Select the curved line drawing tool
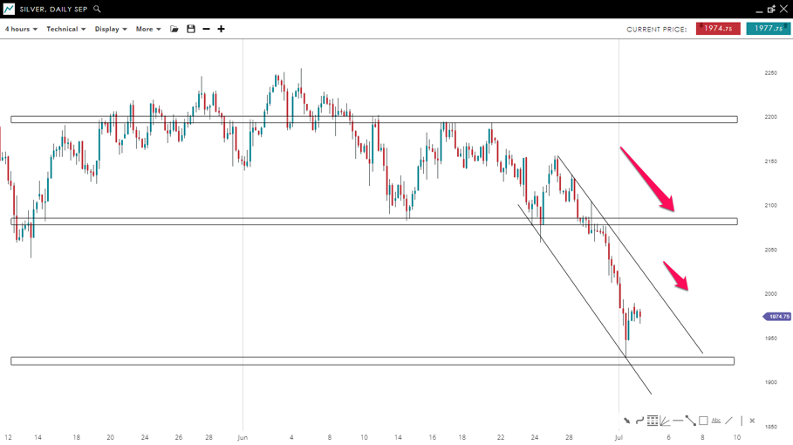Image resolution: width=793 pixels, height=445 pixels. click(x=639, y=421)
